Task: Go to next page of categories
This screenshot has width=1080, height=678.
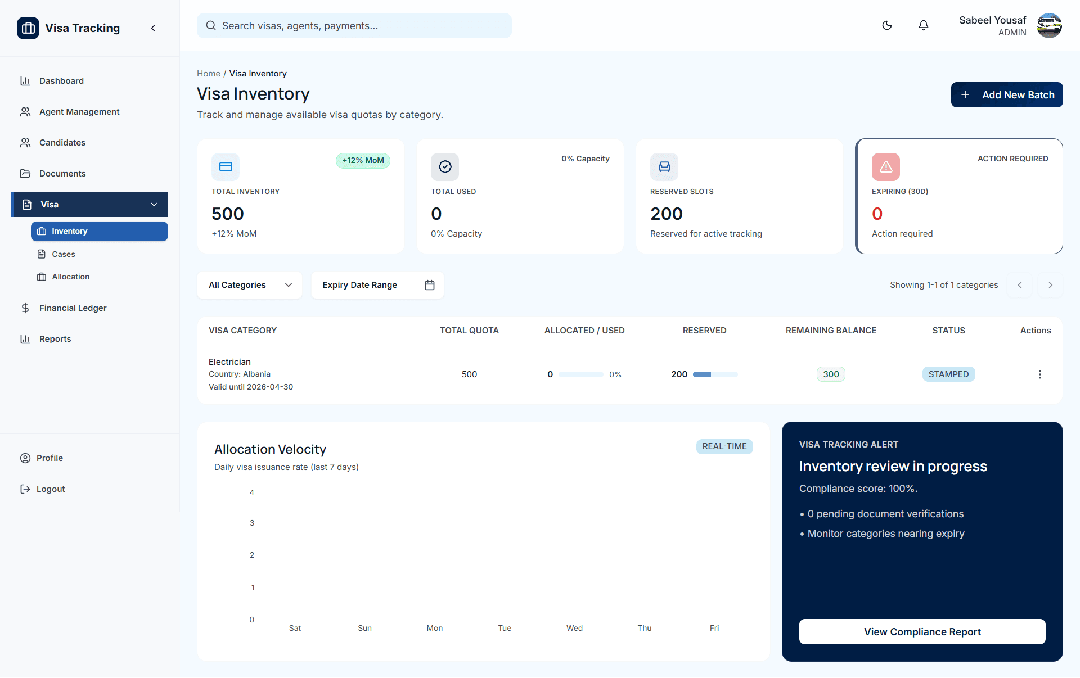Action: pos(1050,285)
